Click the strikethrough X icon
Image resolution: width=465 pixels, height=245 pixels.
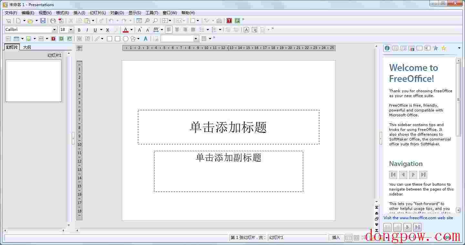point(108,30)
